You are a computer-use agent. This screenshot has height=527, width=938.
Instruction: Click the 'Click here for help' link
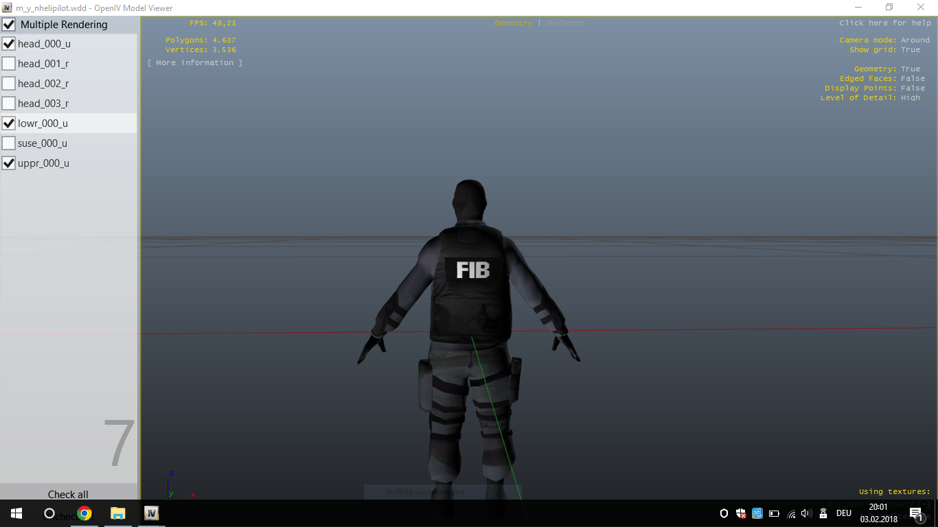click(884, 23)
